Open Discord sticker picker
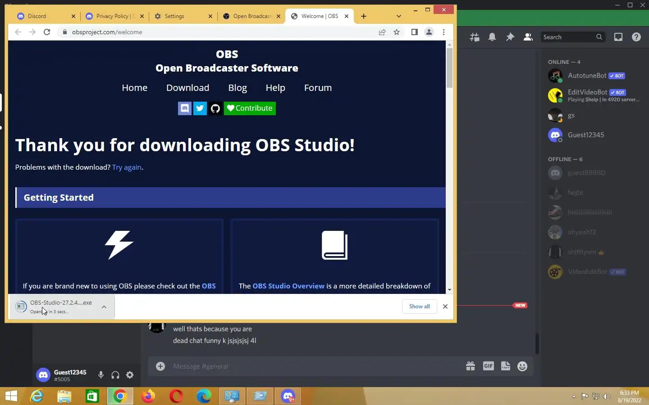The image size is (649, 405). click(x=506, y=366)
